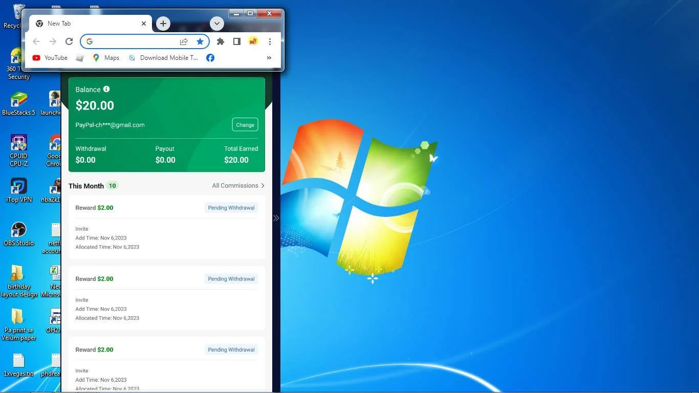Click the reload page icon in Chrome
This screenshot has width=699, height=393.
tap(69, 41)
